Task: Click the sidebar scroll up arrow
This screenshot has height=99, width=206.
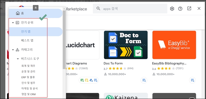Action: point(64,9)
